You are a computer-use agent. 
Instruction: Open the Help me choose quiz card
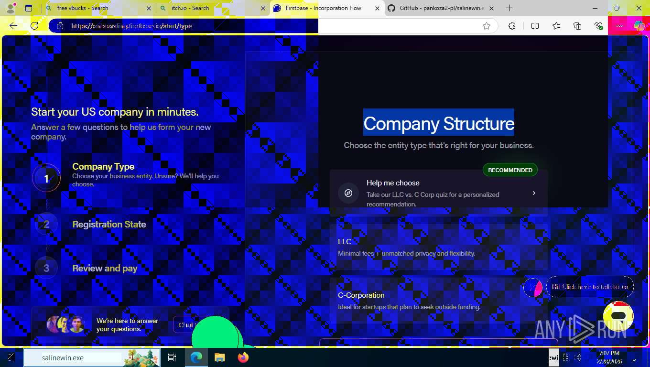coord(439,193)
